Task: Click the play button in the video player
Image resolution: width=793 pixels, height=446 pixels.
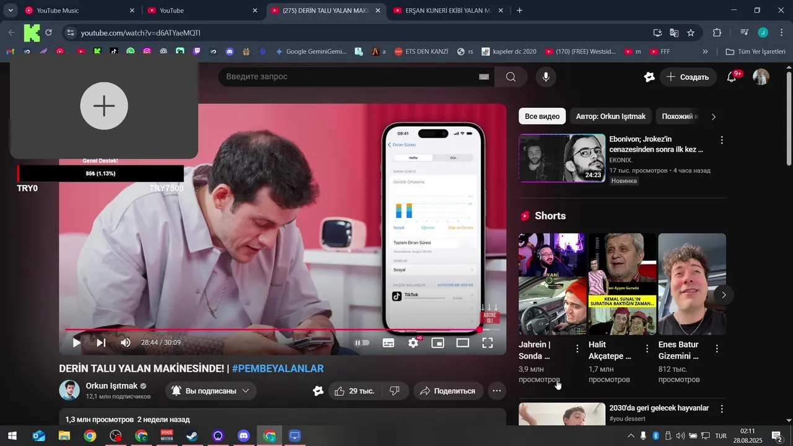Action: coord(77,343)
